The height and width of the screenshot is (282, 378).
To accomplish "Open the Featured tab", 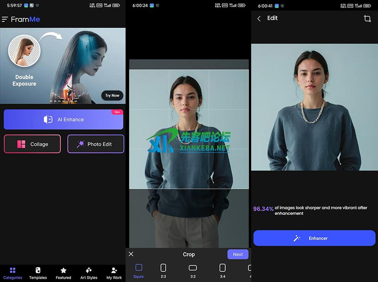I will coord(63,273).
